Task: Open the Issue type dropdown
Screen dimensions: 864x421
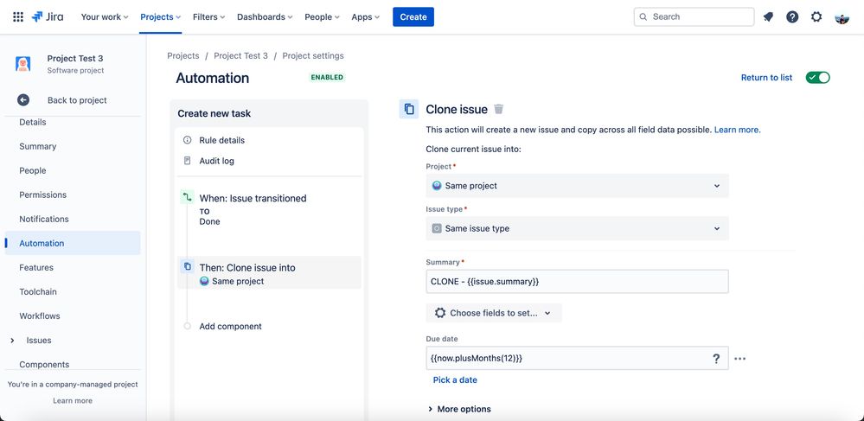Action: pos(577,228)
